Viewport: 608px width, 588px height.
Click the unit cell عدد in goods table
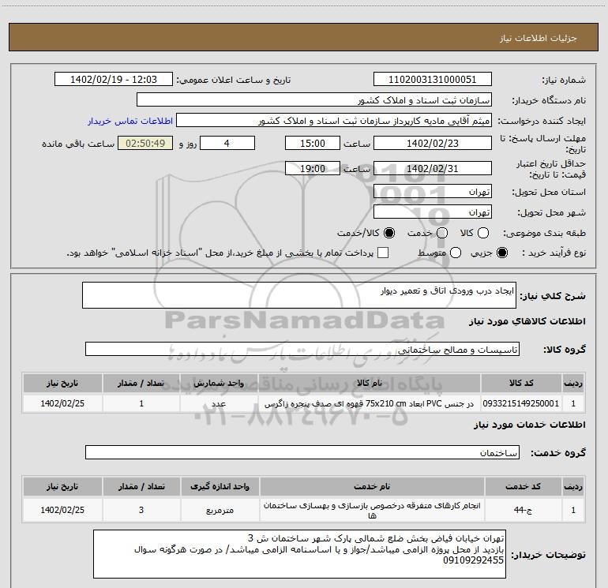coord(219,403)
